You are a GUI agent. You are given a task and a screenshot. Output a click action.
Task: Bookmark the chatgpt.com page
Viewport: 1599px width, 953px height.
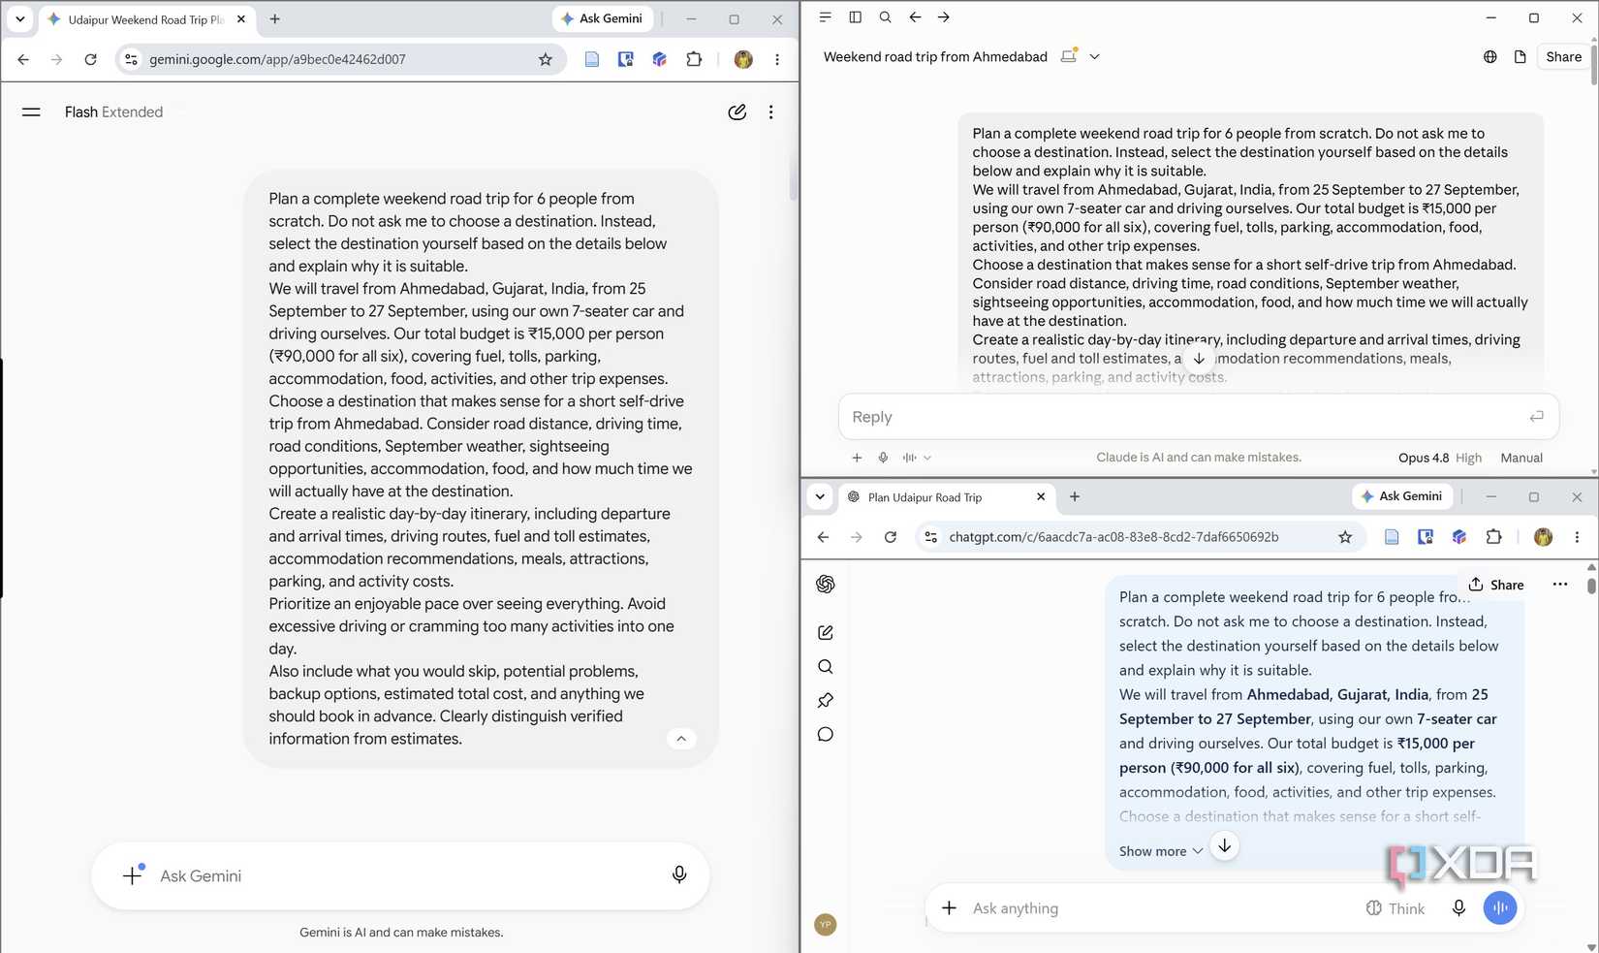pyautogui.click(x=1345, y=537)
